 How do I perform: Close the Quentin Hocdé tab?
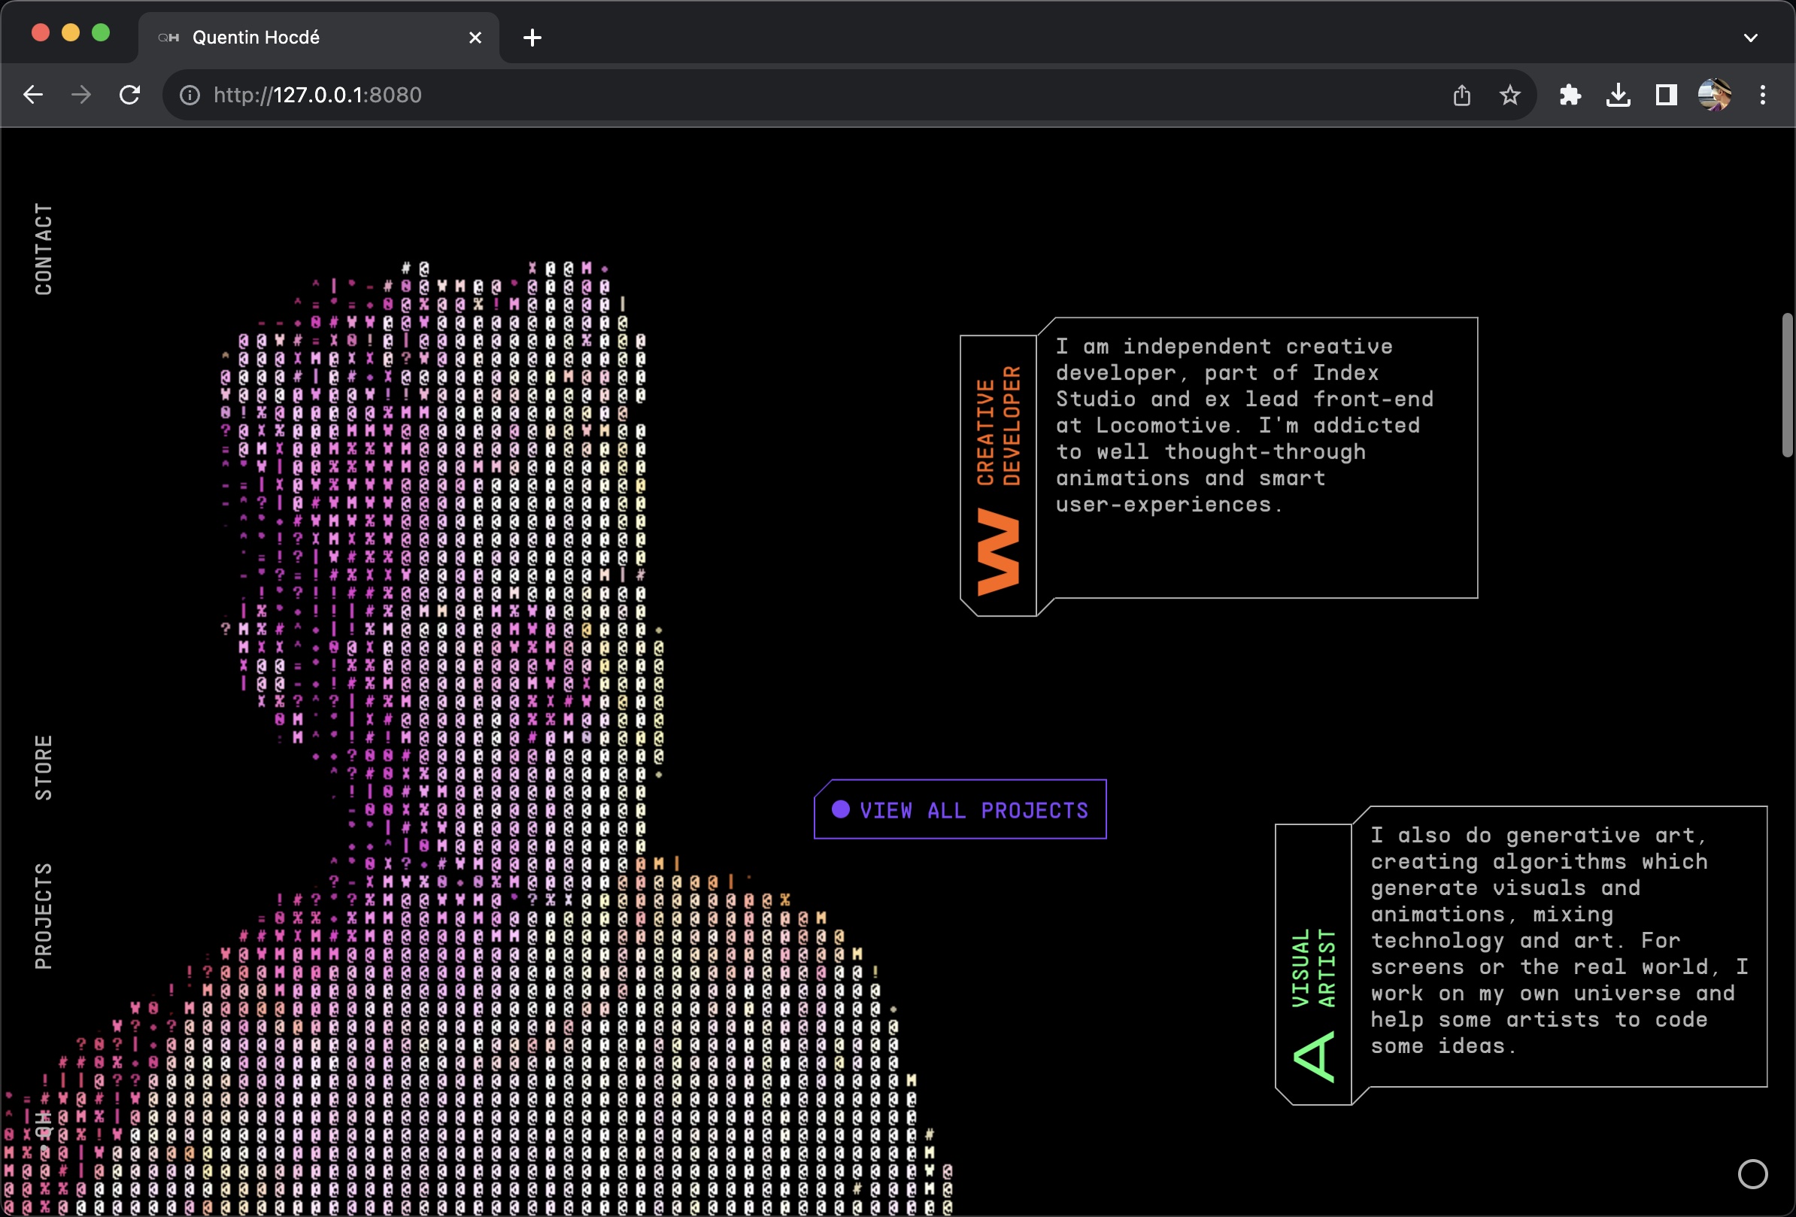pyautogui.click(x=475, y=37)
